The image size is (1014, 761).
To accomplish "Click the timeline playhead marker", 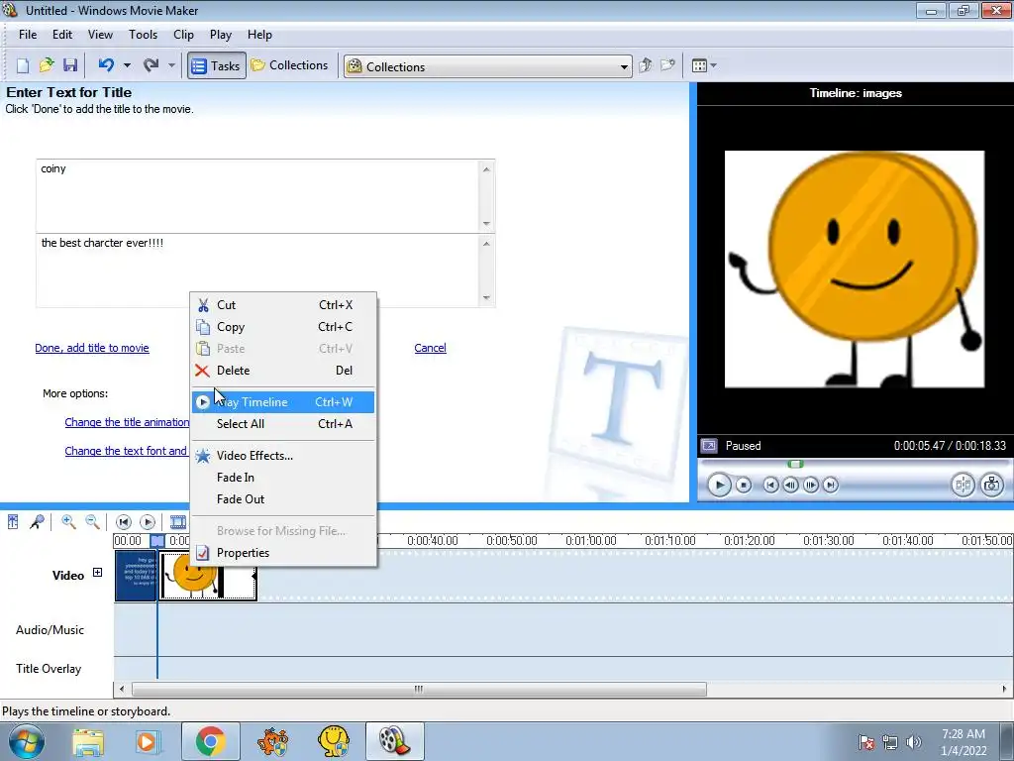I will [x=157, y=540].
